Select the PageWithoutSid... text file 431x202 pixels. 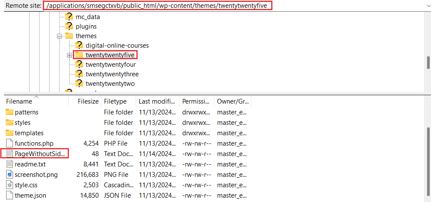click(x=40, y=154)
